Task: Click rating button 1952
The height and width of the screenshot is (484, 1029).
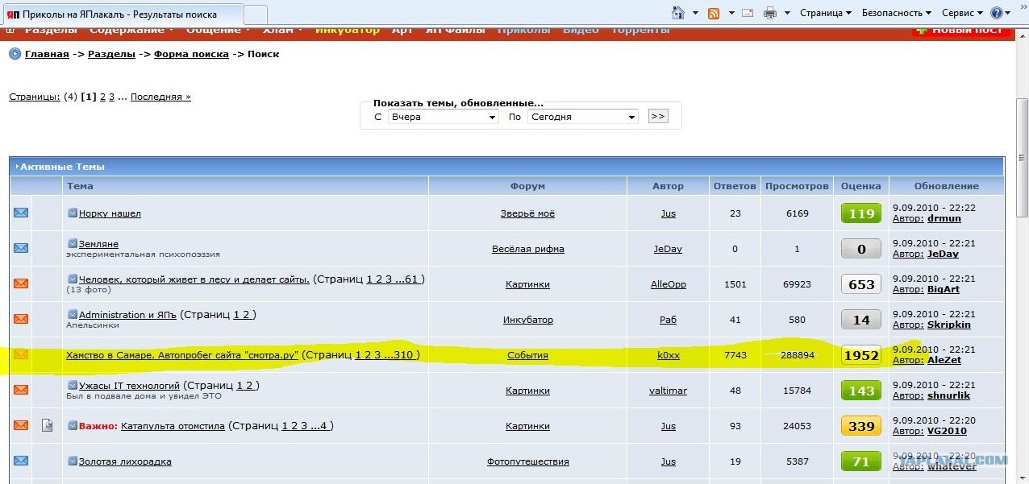Action: coord(860,355)
